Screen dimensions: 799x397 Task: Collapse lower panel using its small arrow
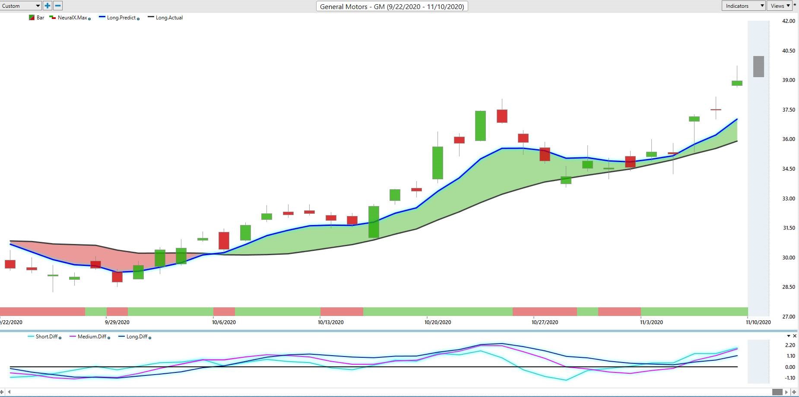[x=789, y=336]
